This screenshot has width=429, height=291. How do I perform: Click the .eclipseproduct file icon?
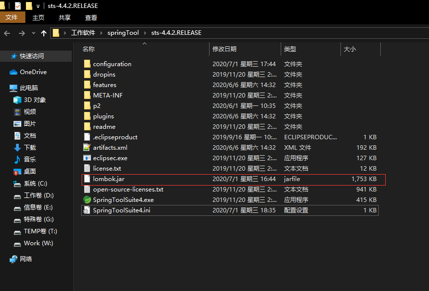87,137
